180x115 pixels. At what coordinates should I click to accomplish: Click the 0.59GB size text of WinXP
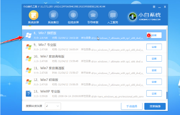[43, 96]
